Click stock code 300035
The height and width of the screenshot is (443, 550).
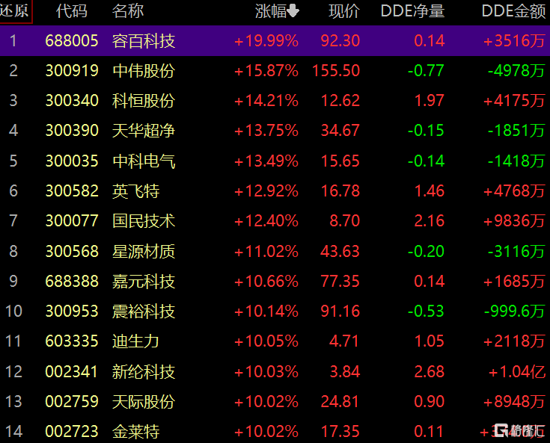[x=72, y=161]
